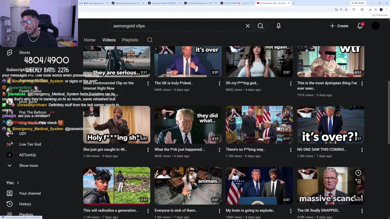
Task: Open options menu for 'The UK is truly f*cked..'
Action: pos(219,83)
